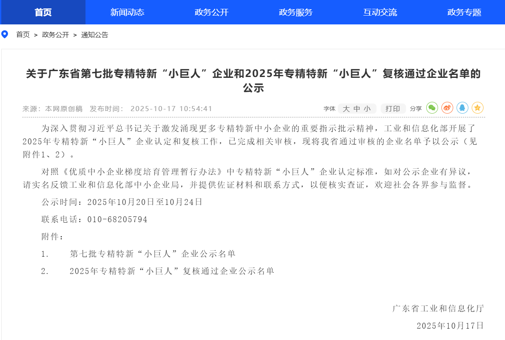
Task: Open attachment 第七批专精特新“小巨人”企业公示名单
Action: tap(152, 254)
